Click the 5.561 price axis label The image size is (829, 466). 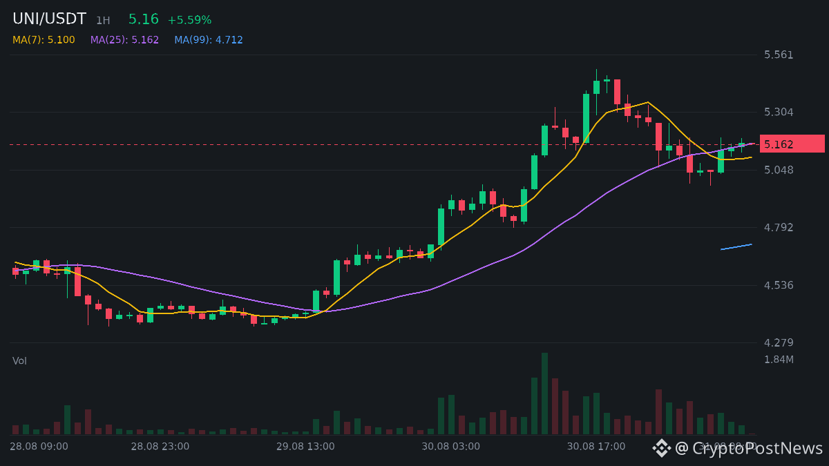[779, 55]
